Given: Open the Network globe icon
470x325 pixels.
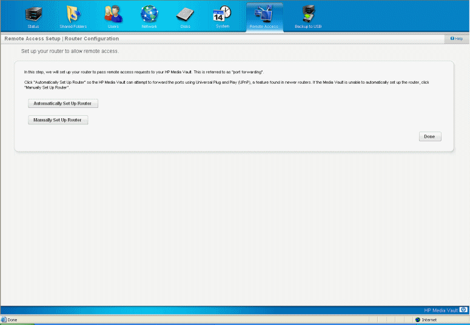Looking at the screenshot, I should click(149, 13).
